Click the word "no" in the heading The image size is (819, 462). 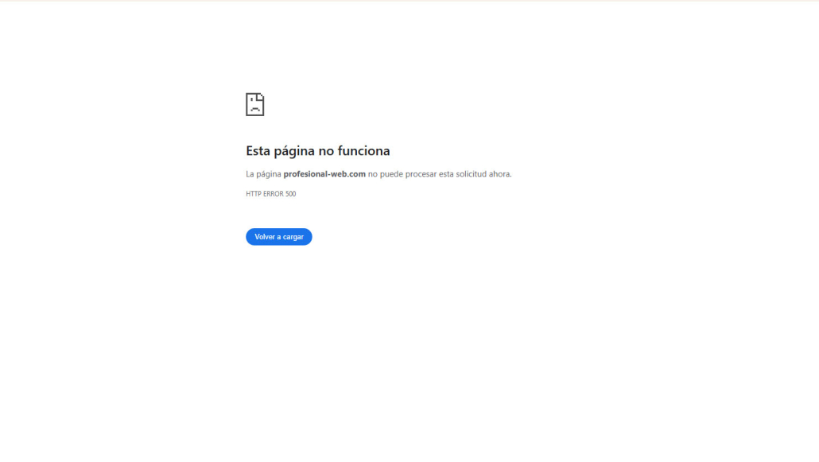[326, 151]
